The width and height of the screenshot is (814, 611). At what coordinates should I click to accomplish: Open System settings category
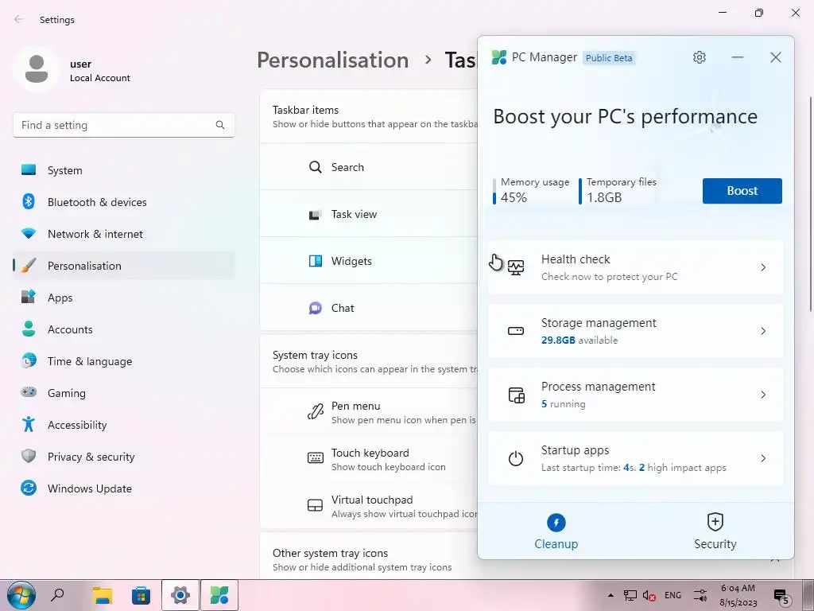tap(123, 170)
